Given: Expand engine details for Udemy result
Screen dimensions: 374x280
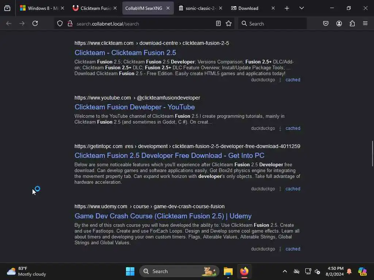Looking at the screenshot, I should [280, 249].
